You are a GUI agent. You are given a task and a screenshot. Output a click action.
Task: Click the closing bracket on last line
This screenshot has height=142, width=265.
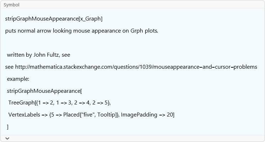(8, 127)
